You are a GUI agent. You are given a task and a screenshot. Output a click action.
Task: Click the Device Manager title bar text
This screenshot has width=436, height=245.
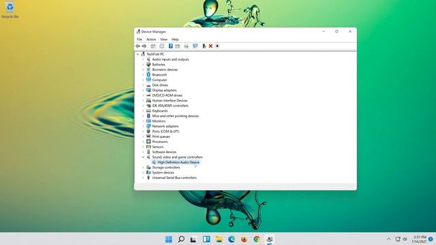pos(153,32)
